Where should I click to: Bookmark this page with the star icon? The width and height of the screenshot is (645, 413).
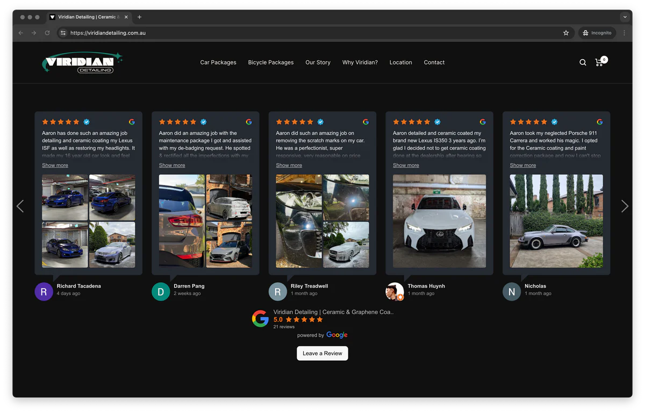click(566, 33)
